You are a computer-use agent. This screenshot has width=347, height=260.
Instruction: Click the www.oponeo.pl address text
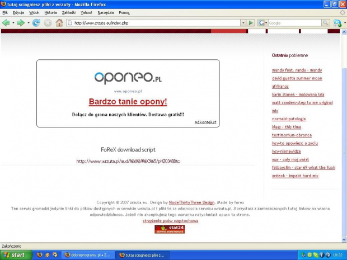tap(128, 91)
